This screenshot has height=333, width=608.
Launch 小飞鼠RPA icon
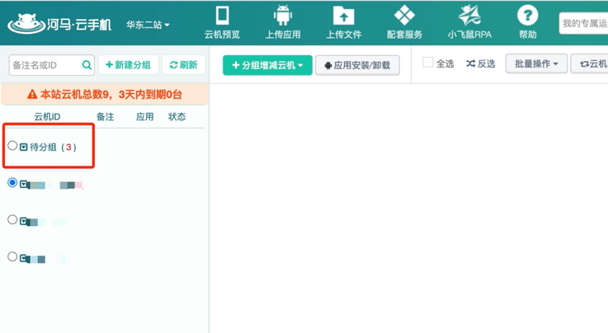point(469,16)
